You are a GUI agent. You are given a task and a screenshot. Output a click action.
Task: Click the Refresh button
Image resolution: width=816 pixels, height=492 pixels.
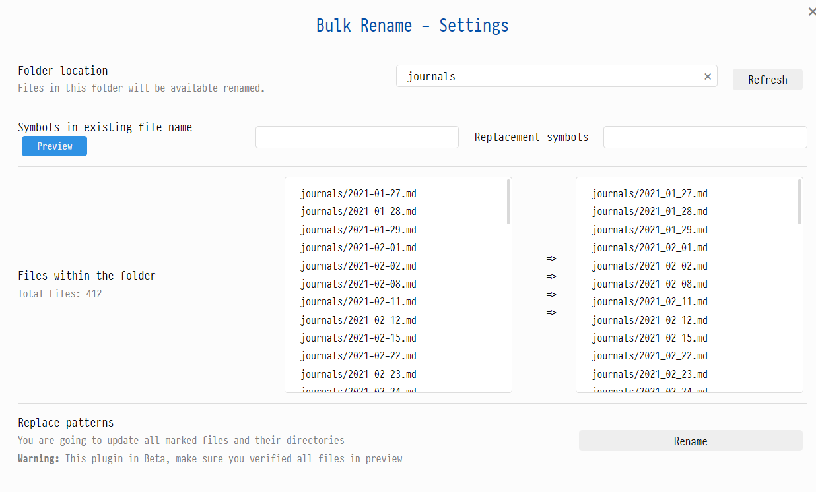[767, 80]
